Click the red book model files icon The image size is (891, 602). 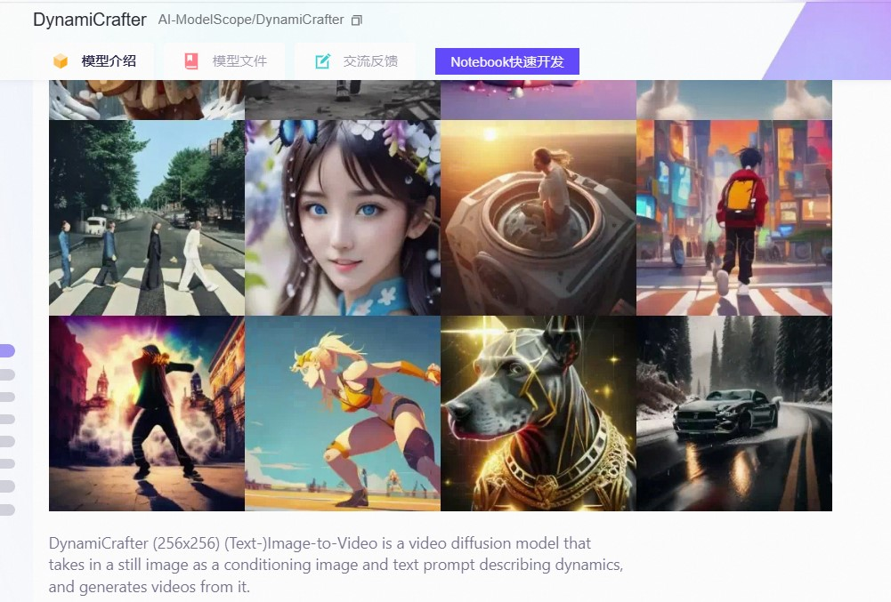pyautogui.click(x=191, y=60)
